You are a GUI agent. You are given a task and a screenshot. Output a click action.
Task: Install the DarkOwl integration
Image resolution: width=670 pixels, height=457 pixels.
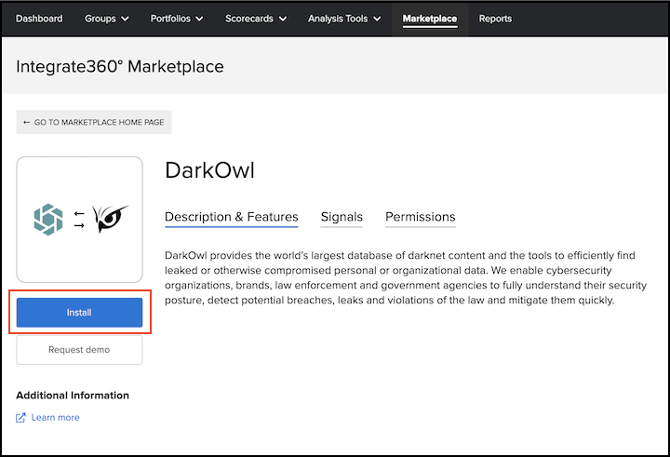pyautogui.click(x=79, y=313)
